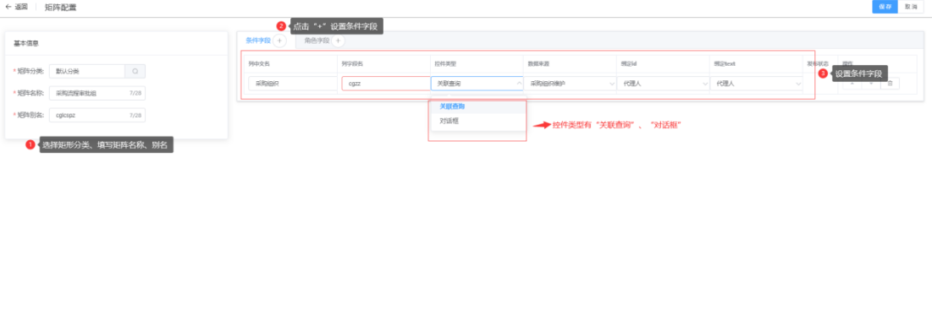Click the move-down arrow in 操作 column

click(x=871, y=84)
